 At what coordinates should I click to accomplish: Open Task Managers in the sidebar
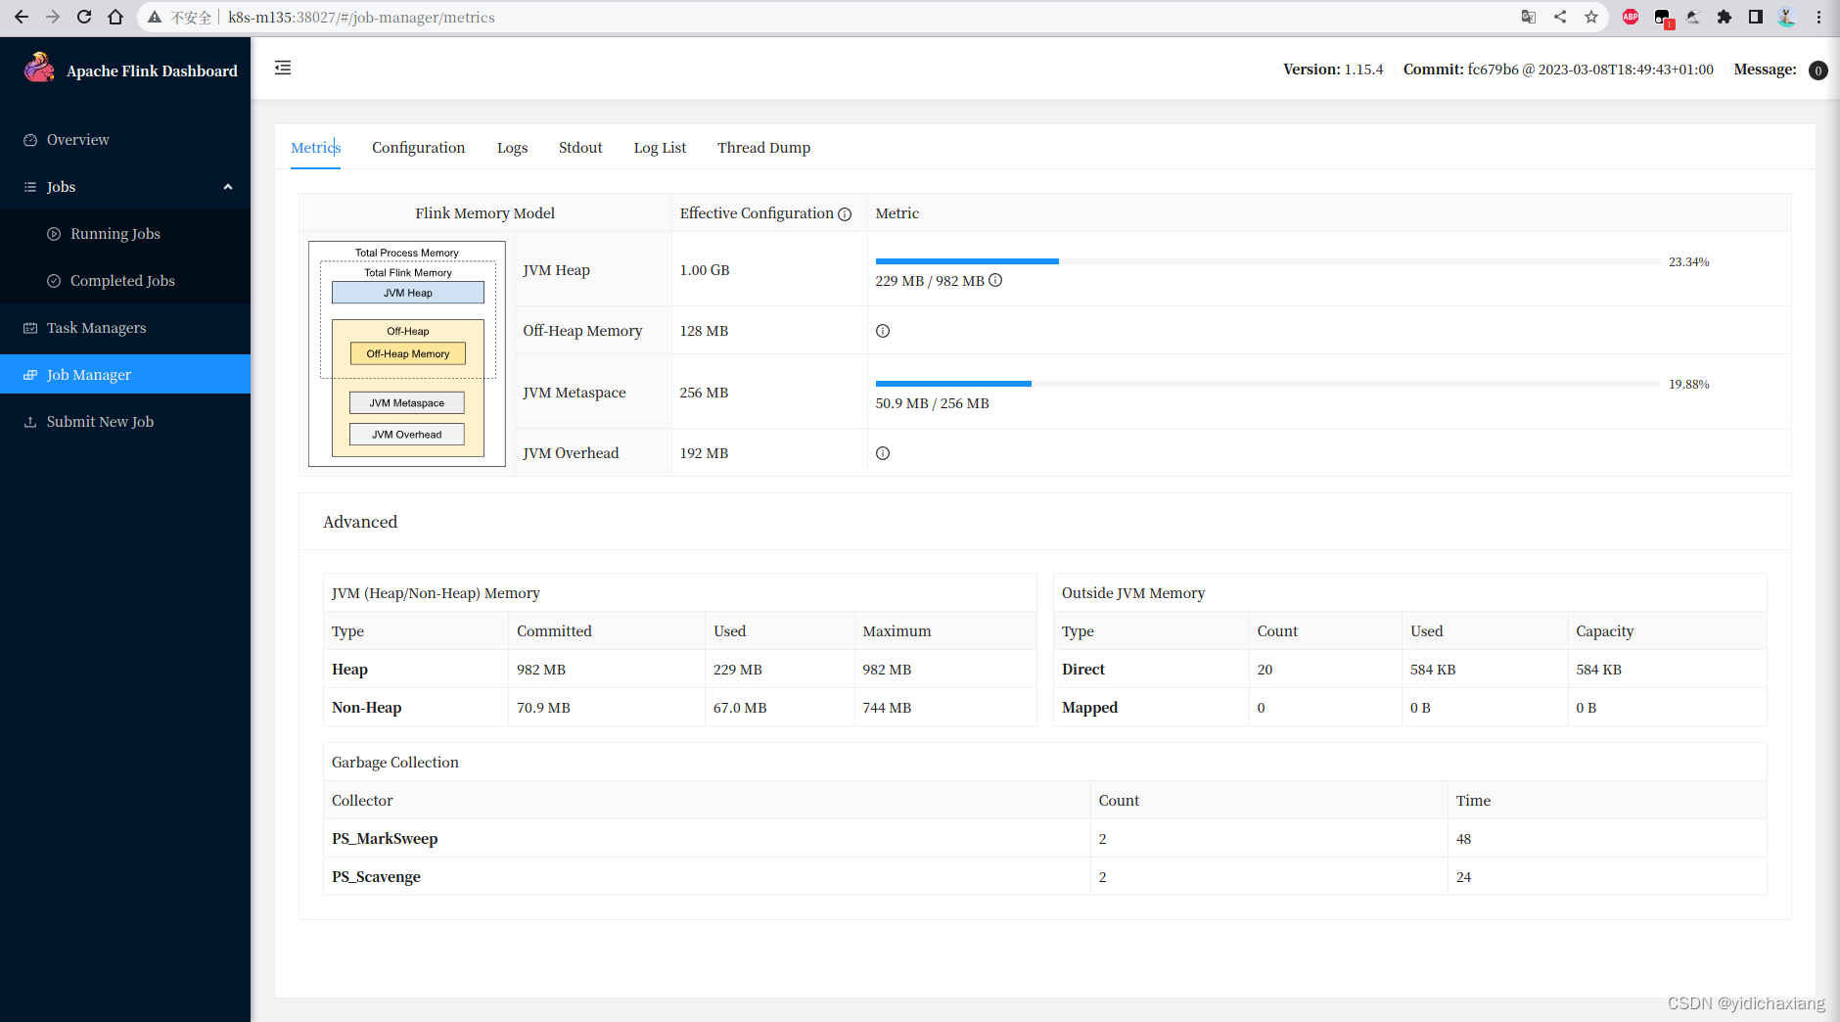click(125, 328)
